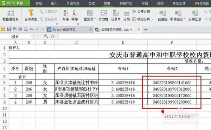Select the 男 cell in row 9
This screenshot has width=211, height=130.
(45, 102)
